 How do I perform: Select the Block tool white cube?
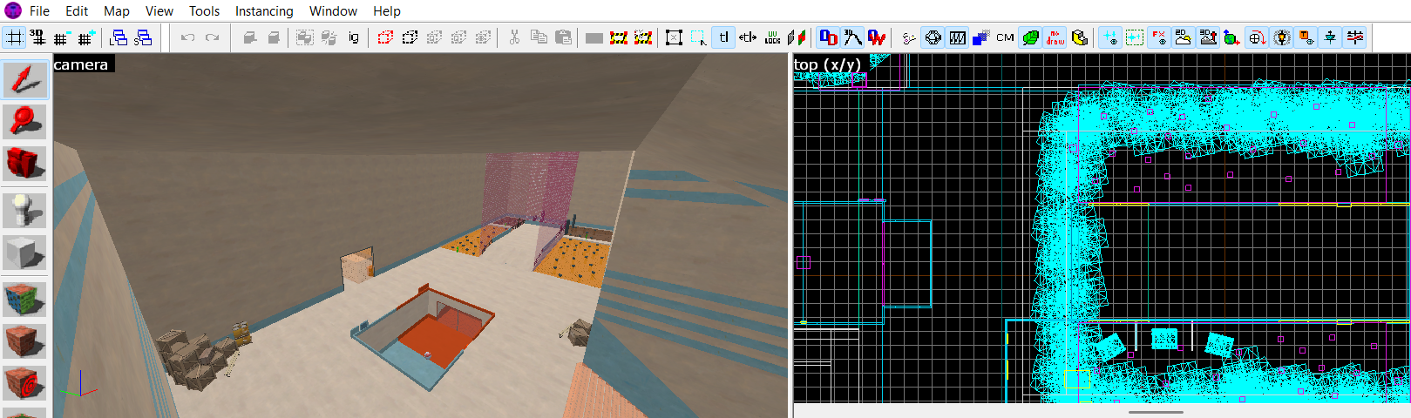[24, 253]
